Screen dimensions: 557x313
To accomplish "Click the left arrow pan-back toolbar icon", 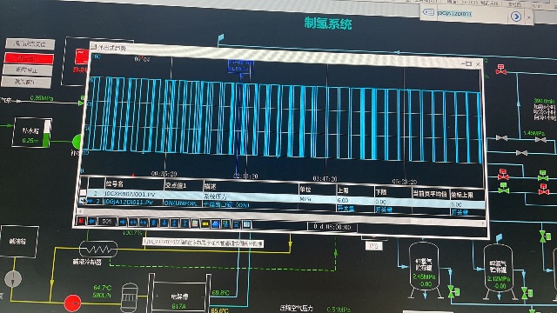I will click(92, 221).
